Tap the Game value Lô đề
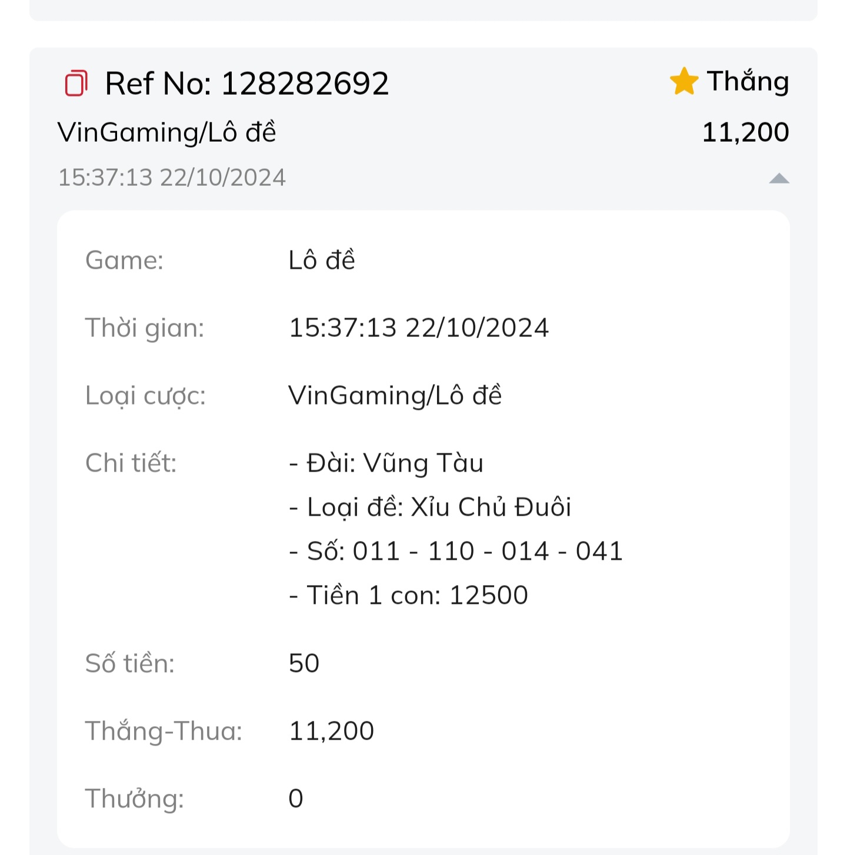 (322, 260)
